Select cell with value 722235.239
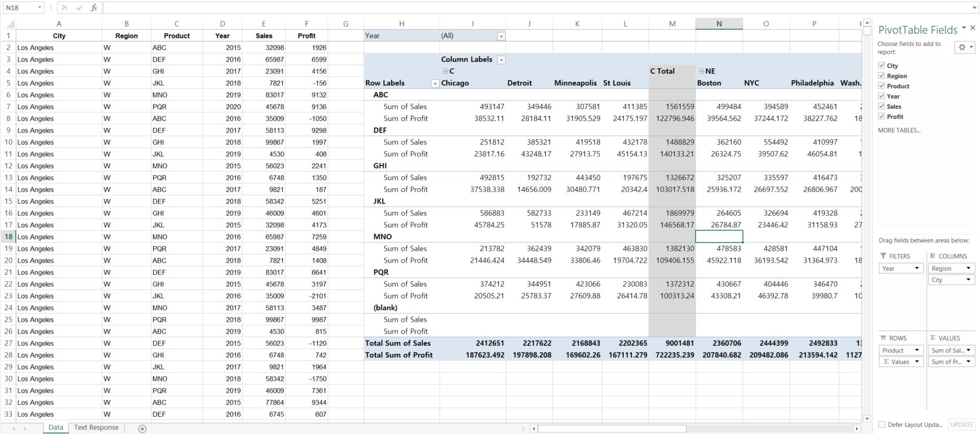Screen dimensions: 980x434 [672, 355]
